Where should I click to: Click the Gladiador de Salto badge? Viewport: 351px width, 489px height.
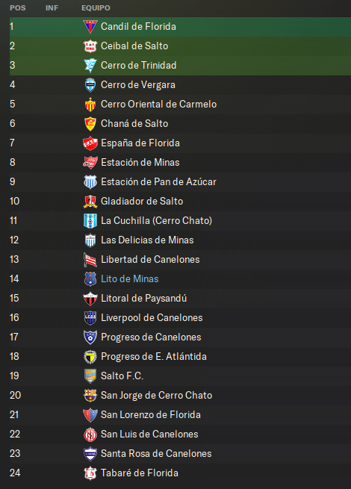90,201
